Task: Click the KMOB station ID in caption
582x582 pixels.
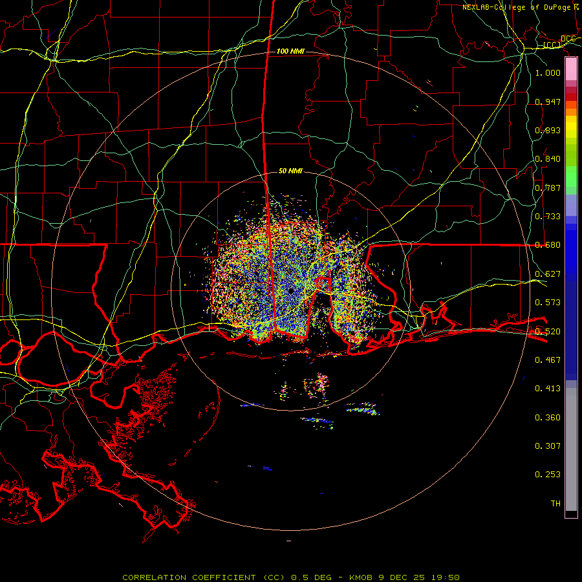Action: 360,577
